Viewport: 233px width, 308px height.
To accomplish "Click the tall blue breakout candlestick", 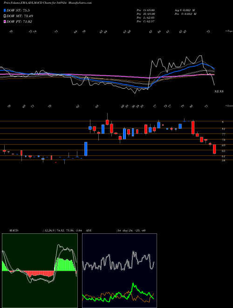I will pos(86,149).
